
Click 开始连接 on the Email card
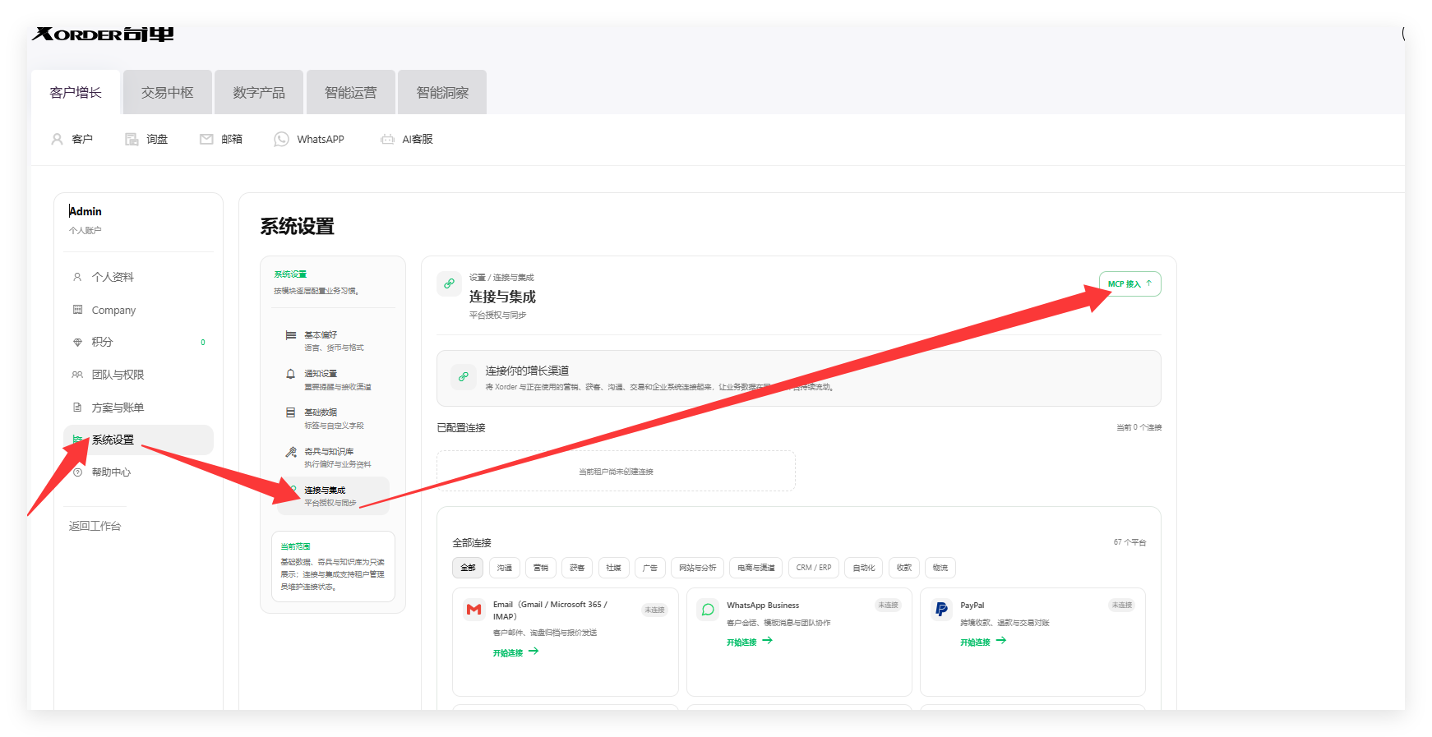515,652
